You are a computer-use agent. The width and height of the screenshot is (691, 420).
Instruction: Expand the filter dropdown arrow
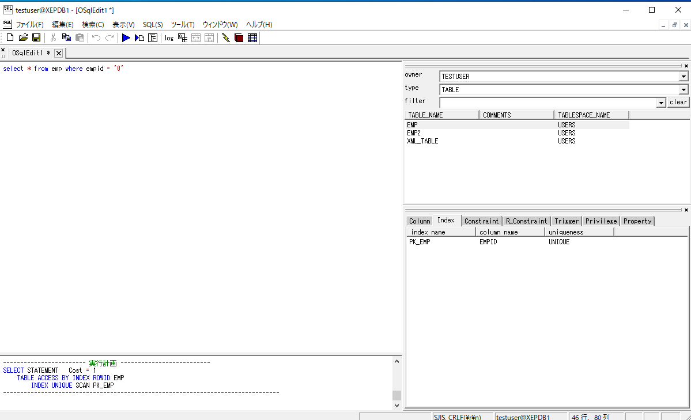click(661, 103)
